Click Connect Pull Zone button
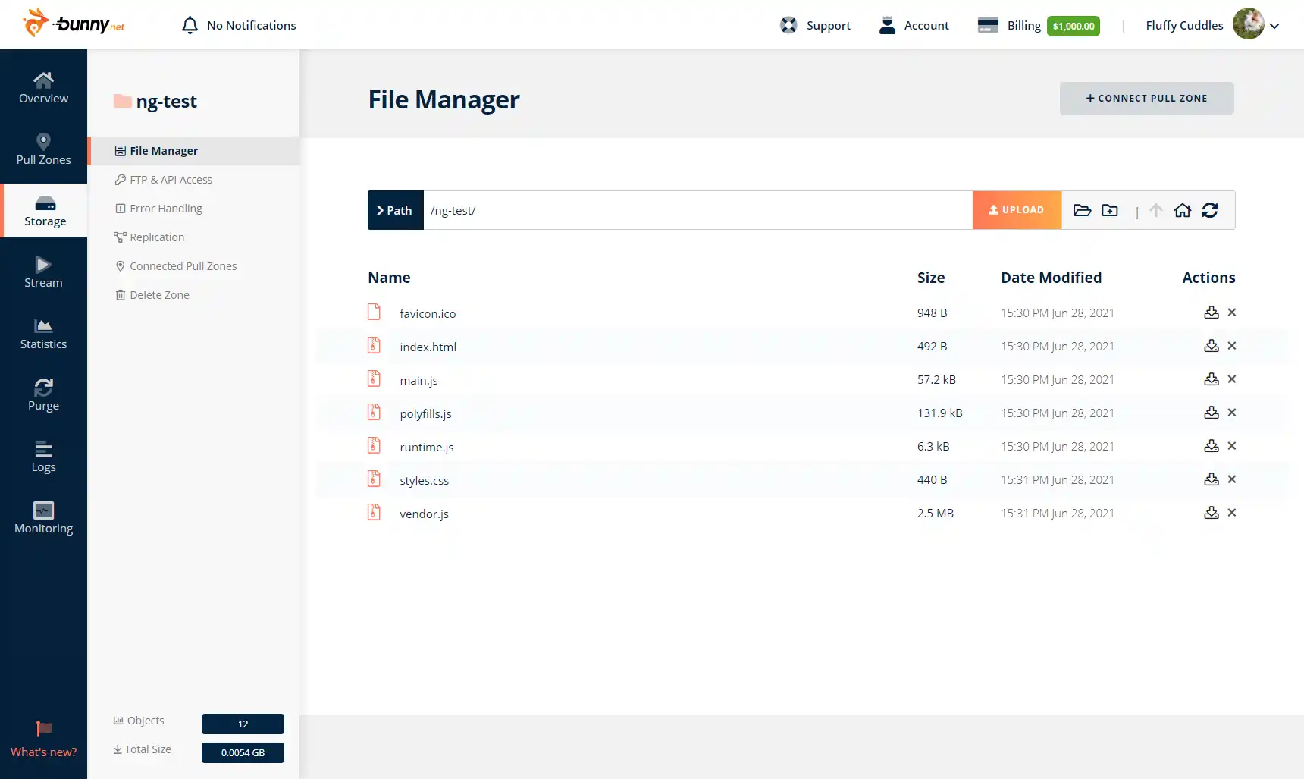The width and height of the screenshot is (1304, 779). pyautogui.click(x=1146, y=99)
